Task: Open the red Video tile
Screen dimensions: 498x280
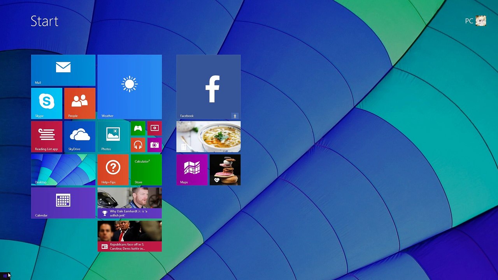Action: [x=154, y=128]
